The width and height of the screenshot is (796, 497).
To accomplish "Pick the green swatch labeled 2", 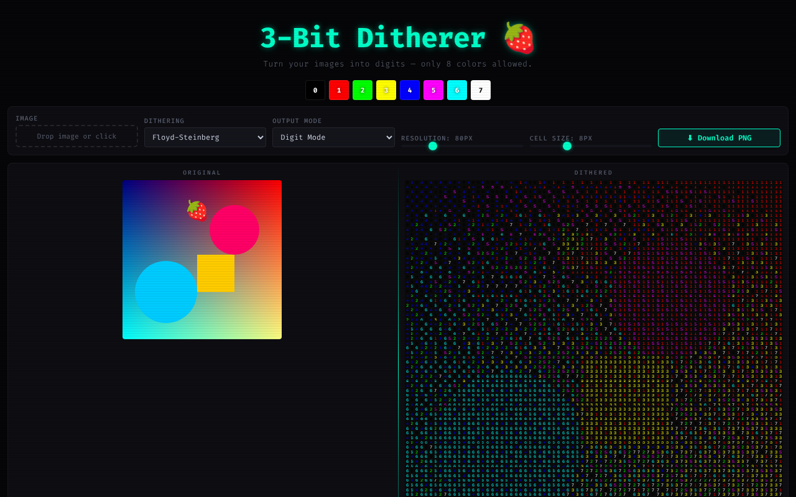I will coord(363,90).
